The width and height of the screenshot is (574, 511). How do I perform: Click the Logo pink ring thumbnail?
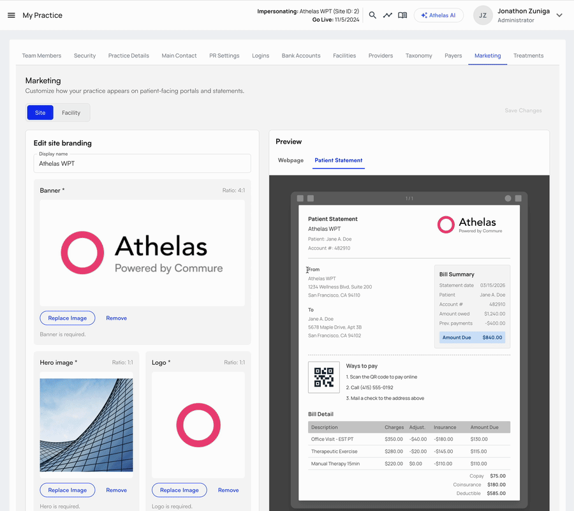tap(198, 425)
